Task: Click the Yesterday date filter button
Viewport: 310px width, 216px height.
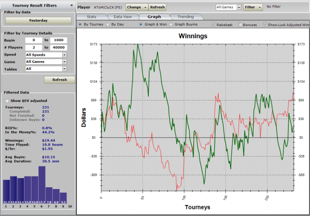Action: tap(38, 20)
